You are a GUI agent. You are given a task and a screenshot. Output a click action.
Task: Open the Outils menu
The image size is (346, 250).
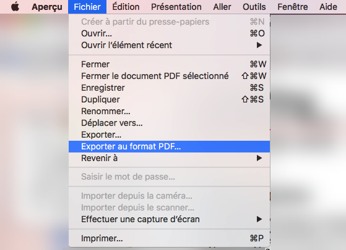click(254, 7)
